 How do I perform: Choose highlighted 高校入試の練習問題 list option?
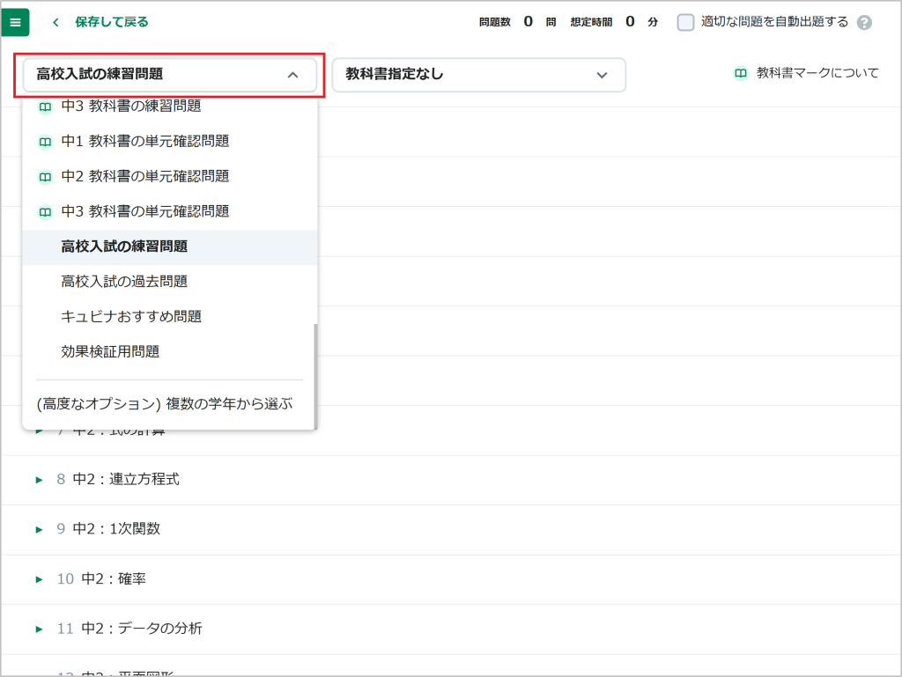point(170,247)
